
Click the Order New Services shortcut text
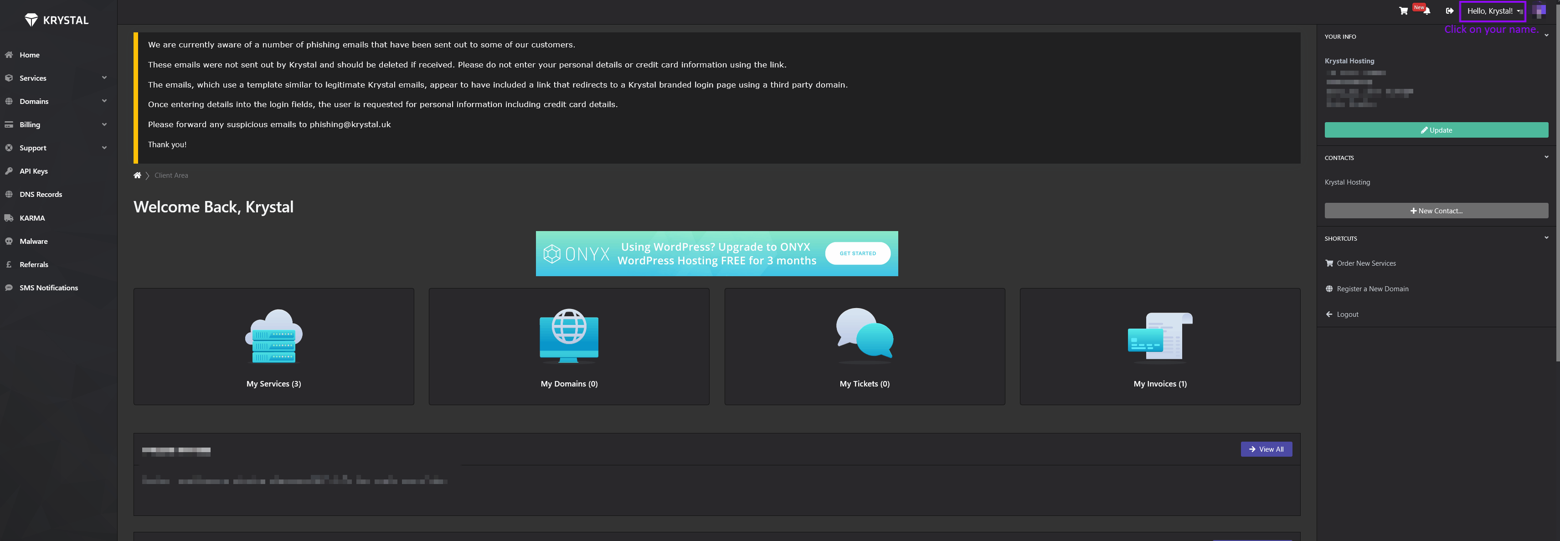coord(1366,263)
